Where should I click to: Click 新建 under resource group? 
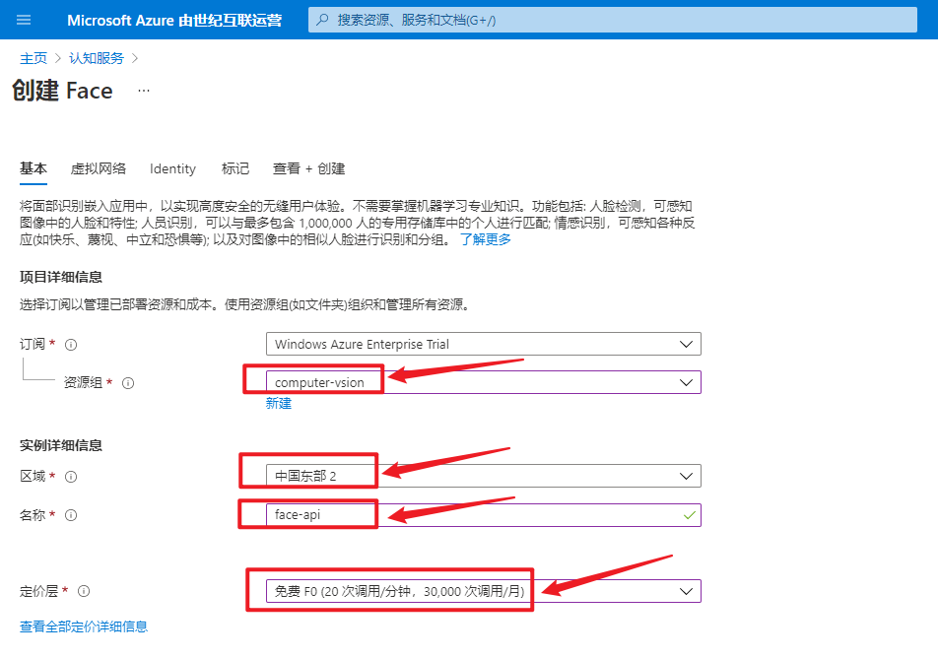pos(279,403)
